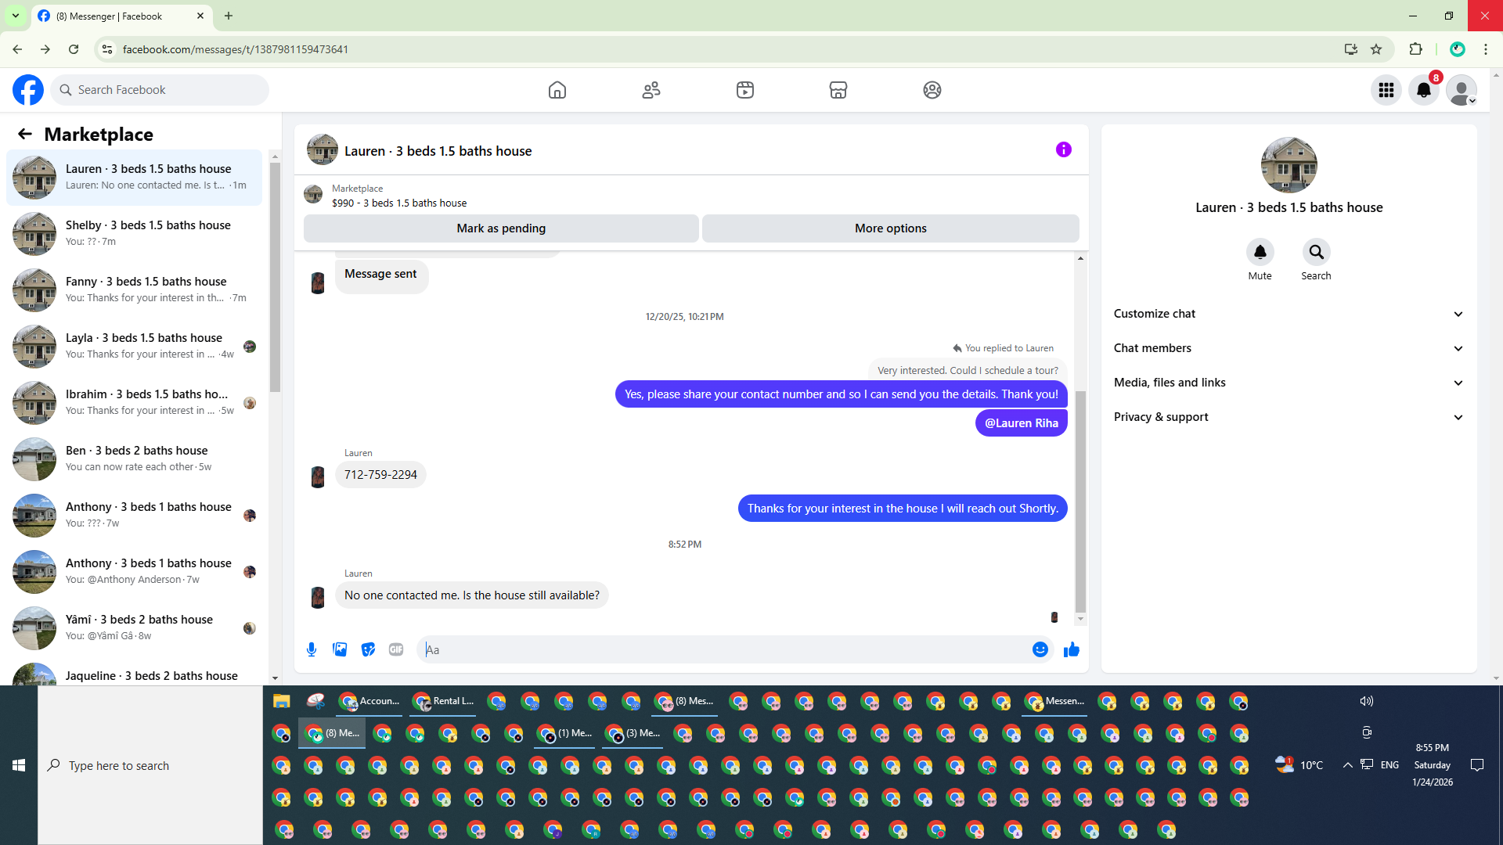Open the sticker picker icon
This screenshot has width=1503, height=845.
368,649
